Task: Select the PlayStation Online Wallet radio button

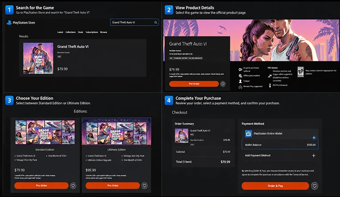Action: point(314,138)
